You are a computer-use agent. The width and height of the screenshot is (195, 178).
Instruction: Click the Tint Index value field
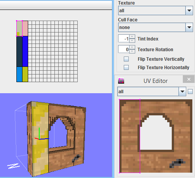[124, 39]
